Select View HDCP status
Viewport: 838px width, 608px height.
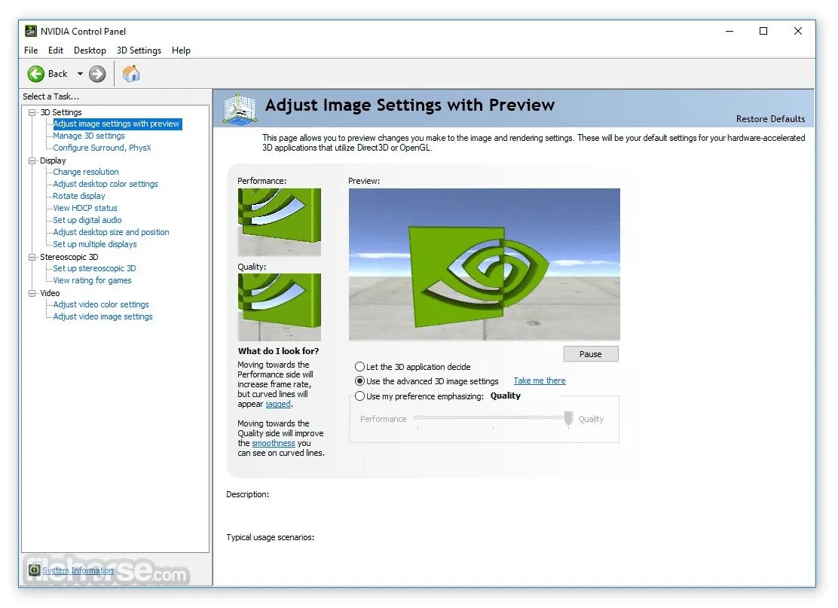coord(85,208)
